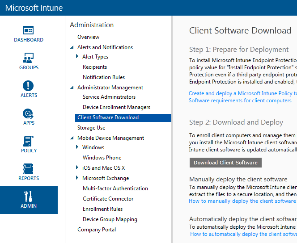The height and width of the screenshot is (243, 297).
Task: Open Company Portal settings
Action: (x=97, y=230)
